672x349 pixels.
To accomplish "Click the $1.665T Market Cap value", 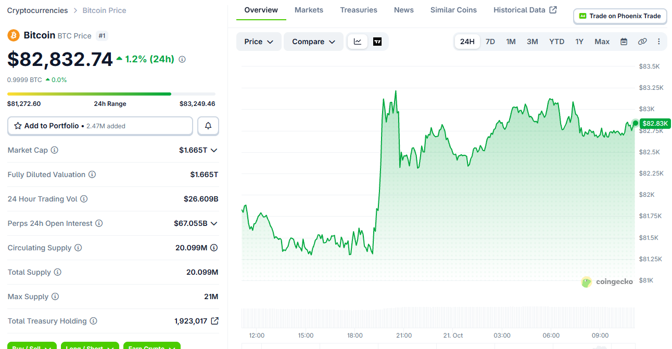I will tap(193, 150).
